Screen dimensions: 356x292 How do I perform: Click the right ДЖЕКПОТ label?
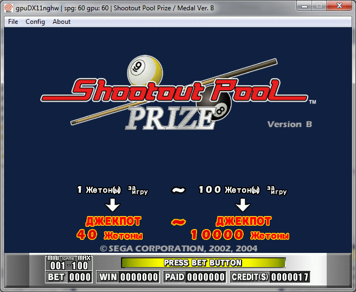point(243,221)
